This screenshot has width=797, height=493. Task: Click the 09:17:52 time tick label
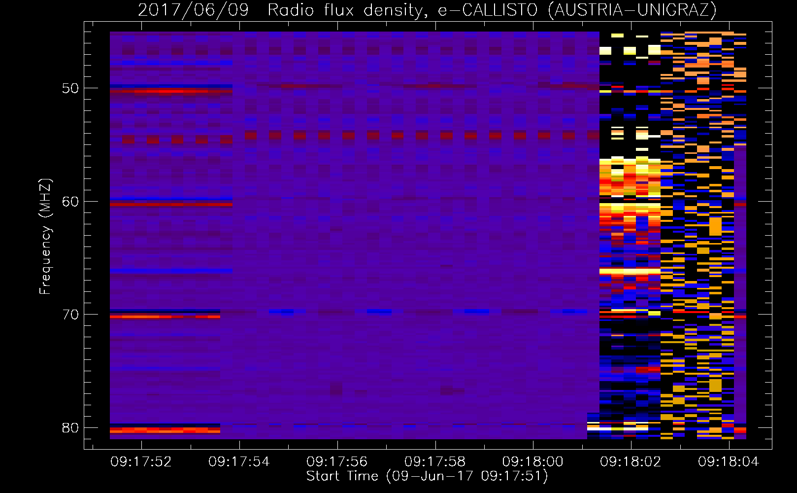coord(141,462)
